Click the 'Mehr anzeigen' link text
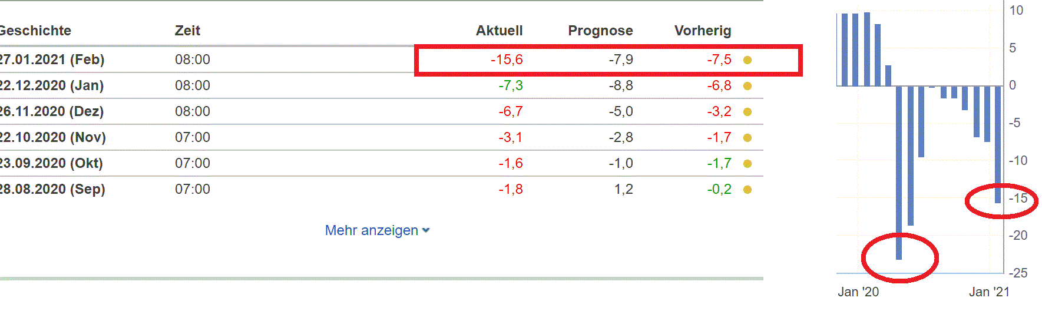Viewport: 1042px width, 314px height. click(371, 230)
